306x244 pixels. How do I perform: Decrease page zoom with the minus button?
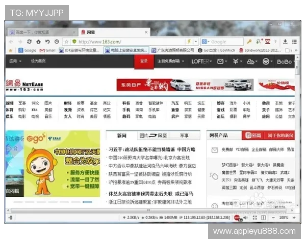click(273, 218)
